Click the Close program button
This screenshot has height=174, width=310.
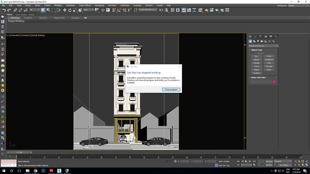pyautogui.click(x=171, y=89)
